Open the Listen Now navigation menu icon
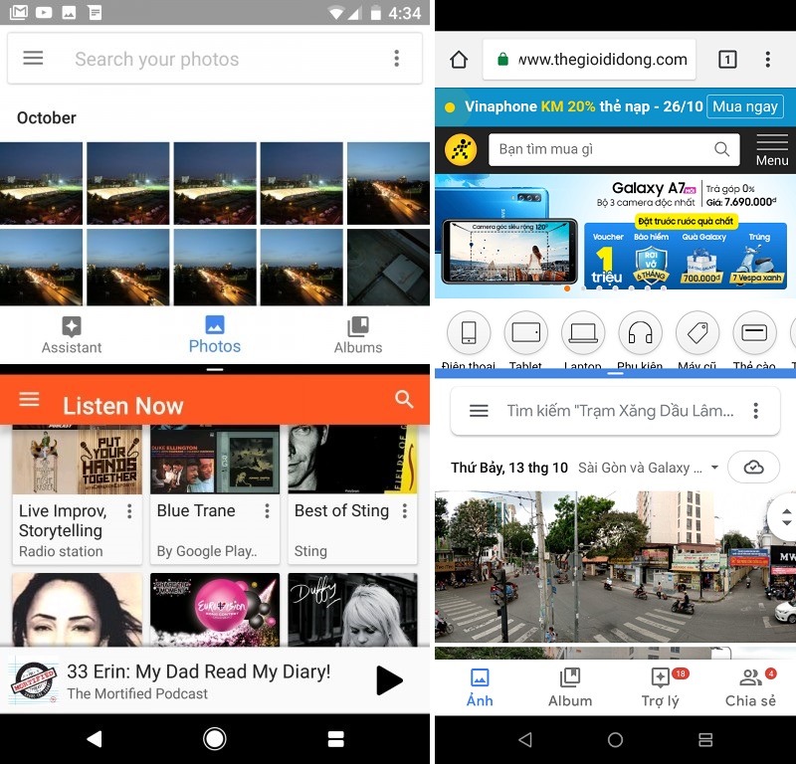 tap(29, 400)
